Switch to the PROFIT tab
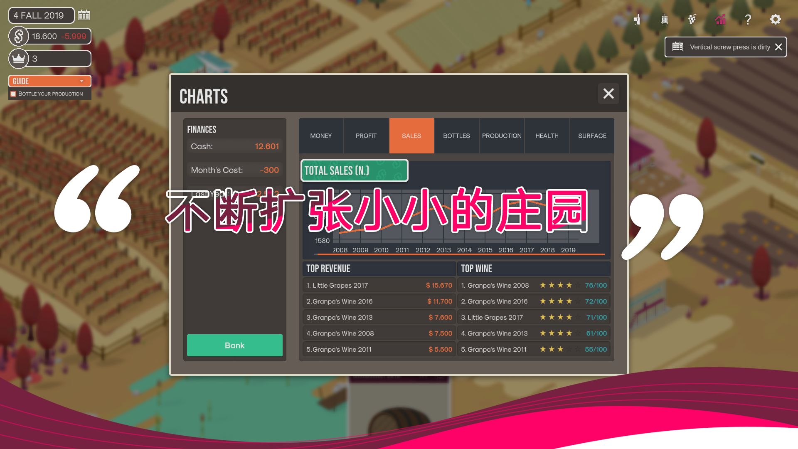This screenshot has width=798, height=449. point(366,136)
